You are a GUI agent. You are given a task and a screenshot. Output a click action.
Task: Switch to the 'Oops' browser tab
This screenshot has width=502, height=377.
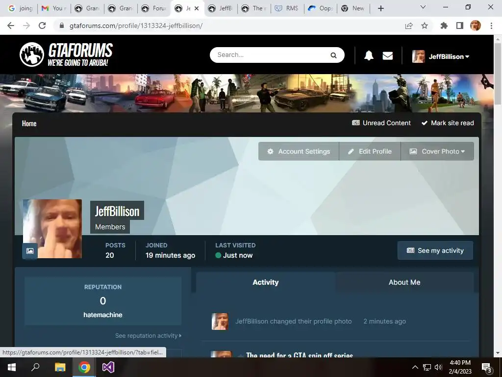(321, 8)
